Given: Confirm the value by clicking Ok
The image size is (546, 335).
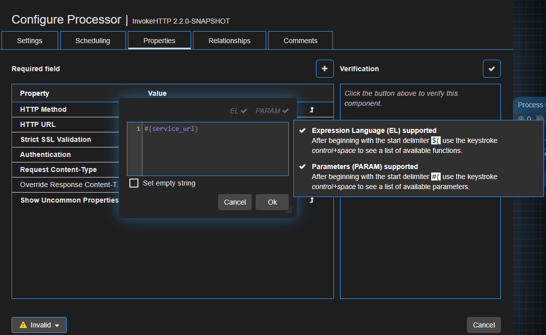Looking at the screenshot, I should [272, 202].
